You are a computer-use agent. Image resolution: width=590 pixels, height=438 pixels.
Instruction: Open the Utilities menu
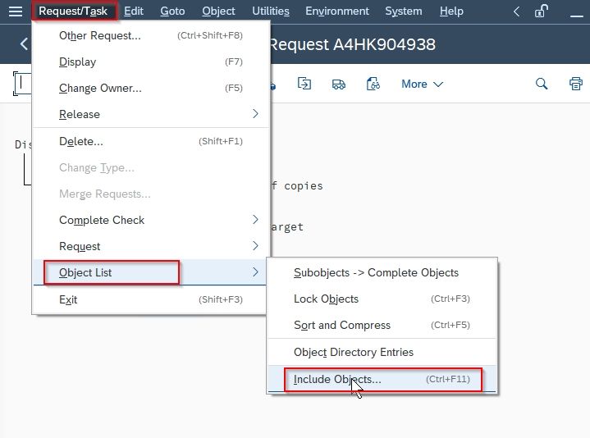(271, 11)
